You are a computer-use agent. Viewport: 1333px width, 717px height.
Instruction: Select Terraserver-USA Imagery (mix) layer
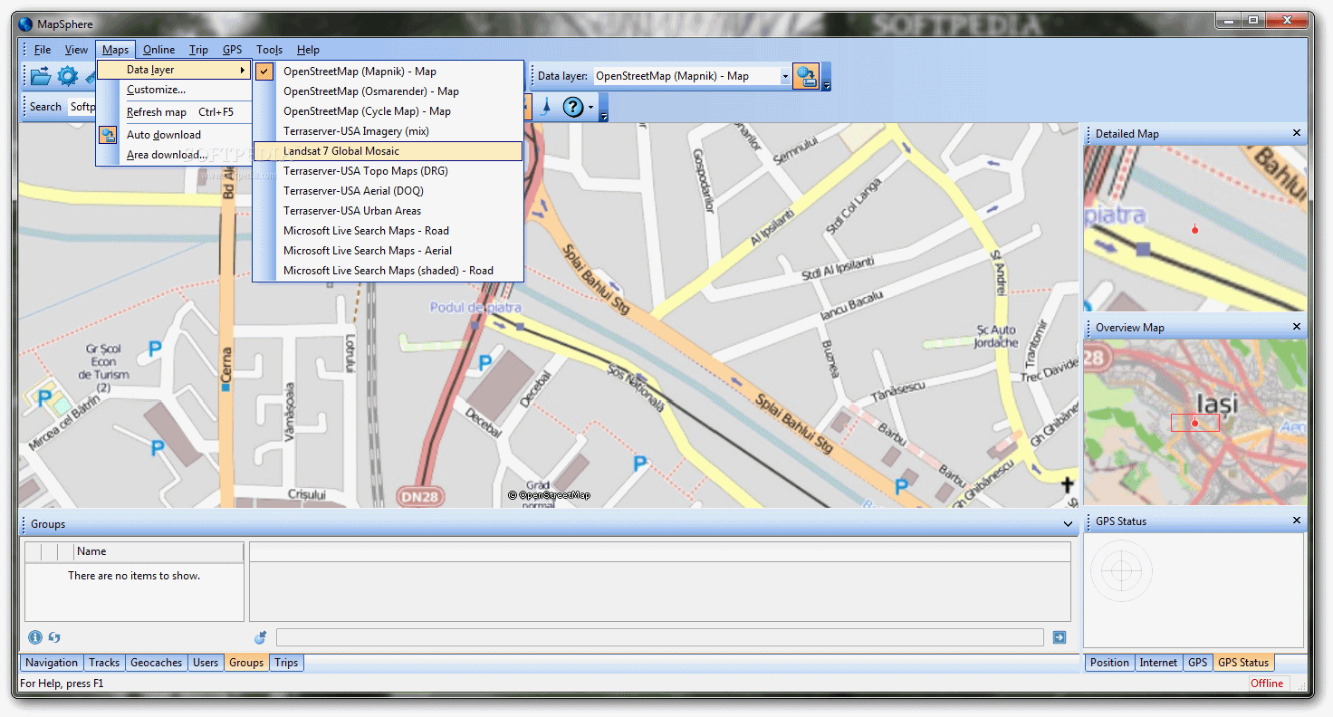(388, 131)
